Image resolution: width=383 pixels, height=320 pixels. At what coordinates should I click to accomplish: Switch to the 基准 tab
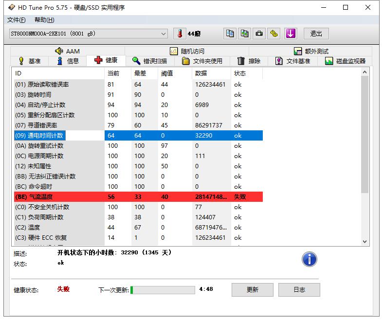pyautogui.click(x=30, y=61)
